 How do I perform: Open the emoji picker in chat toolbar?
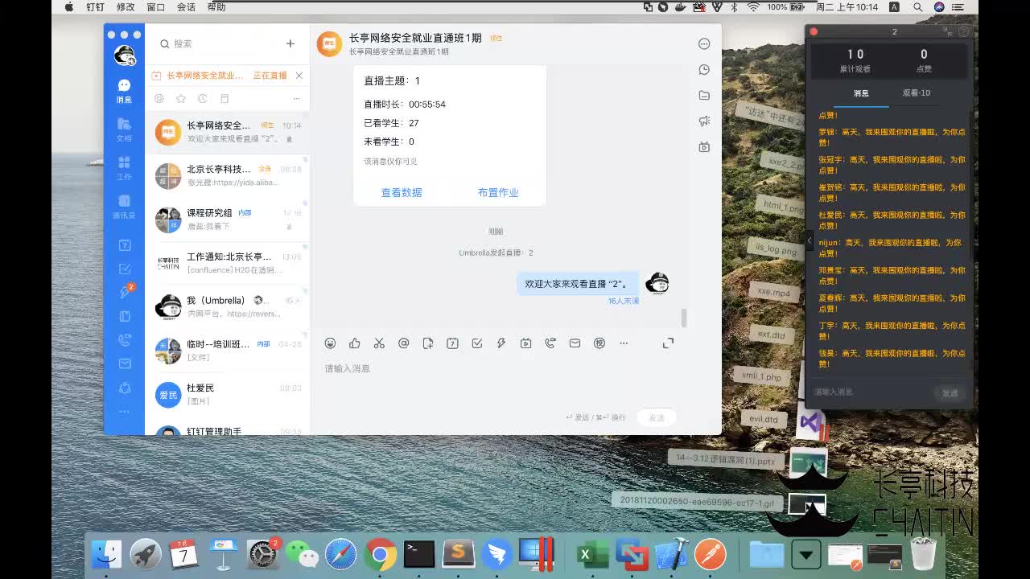(330, 343)
